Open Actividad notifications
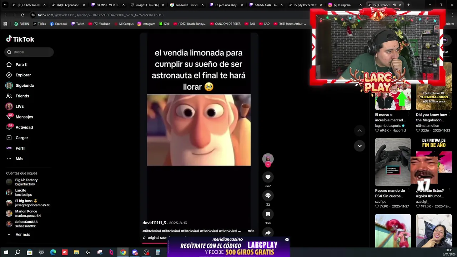The height and width of the screenshot is (257, 457). (20, 127)
